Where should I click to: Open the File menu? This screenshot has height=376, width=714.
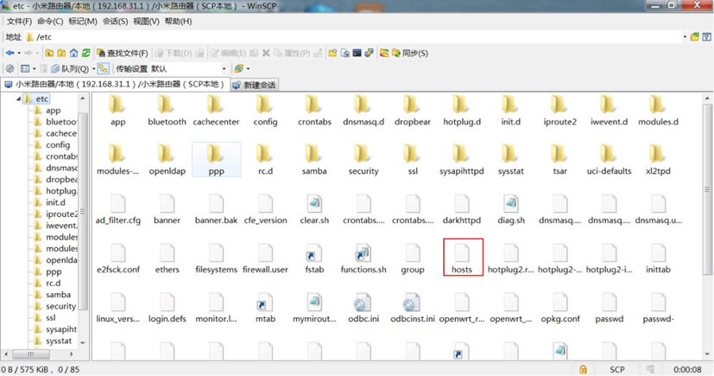coord(19,21)
